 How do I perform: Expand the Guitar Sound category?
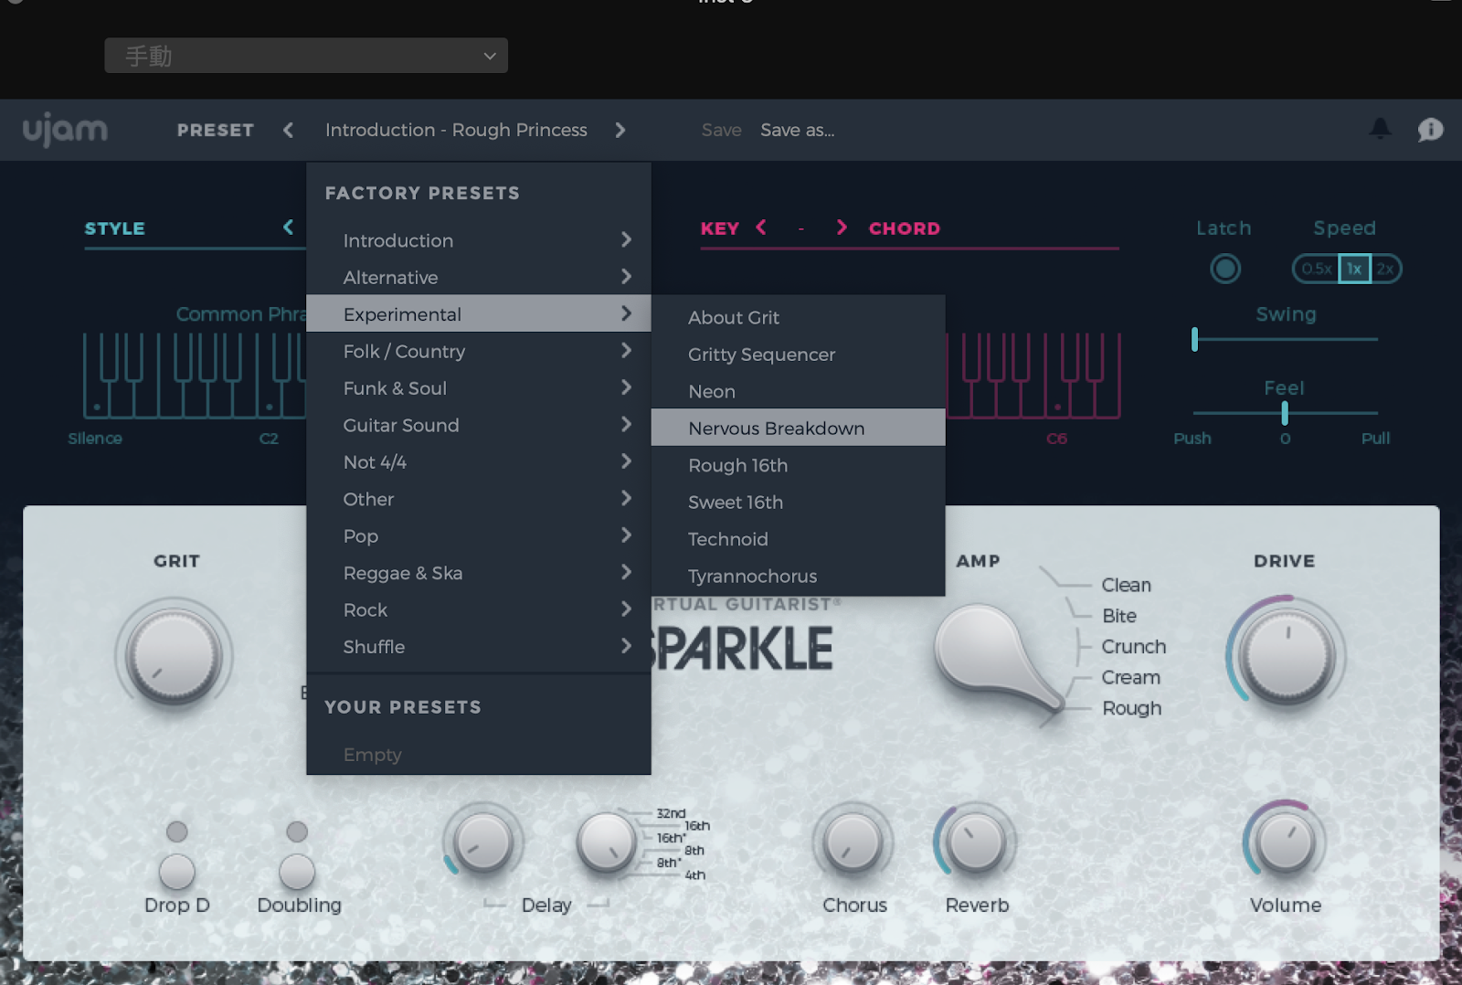[x=479, y=425]
